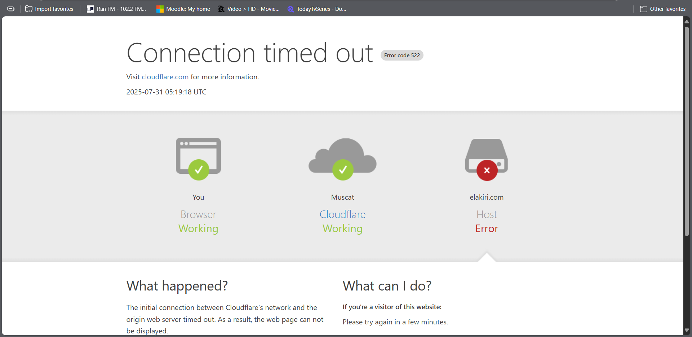Screen dimensions: 692x337
Task: Click the Import favorites folder icon
Action: (29, 9)
